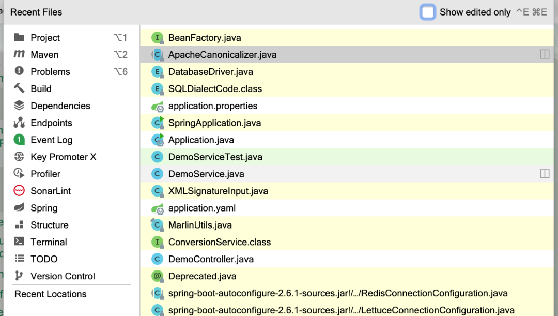Open BeanFactory.java
The image size is (558, 316).
tap(347, 37)
